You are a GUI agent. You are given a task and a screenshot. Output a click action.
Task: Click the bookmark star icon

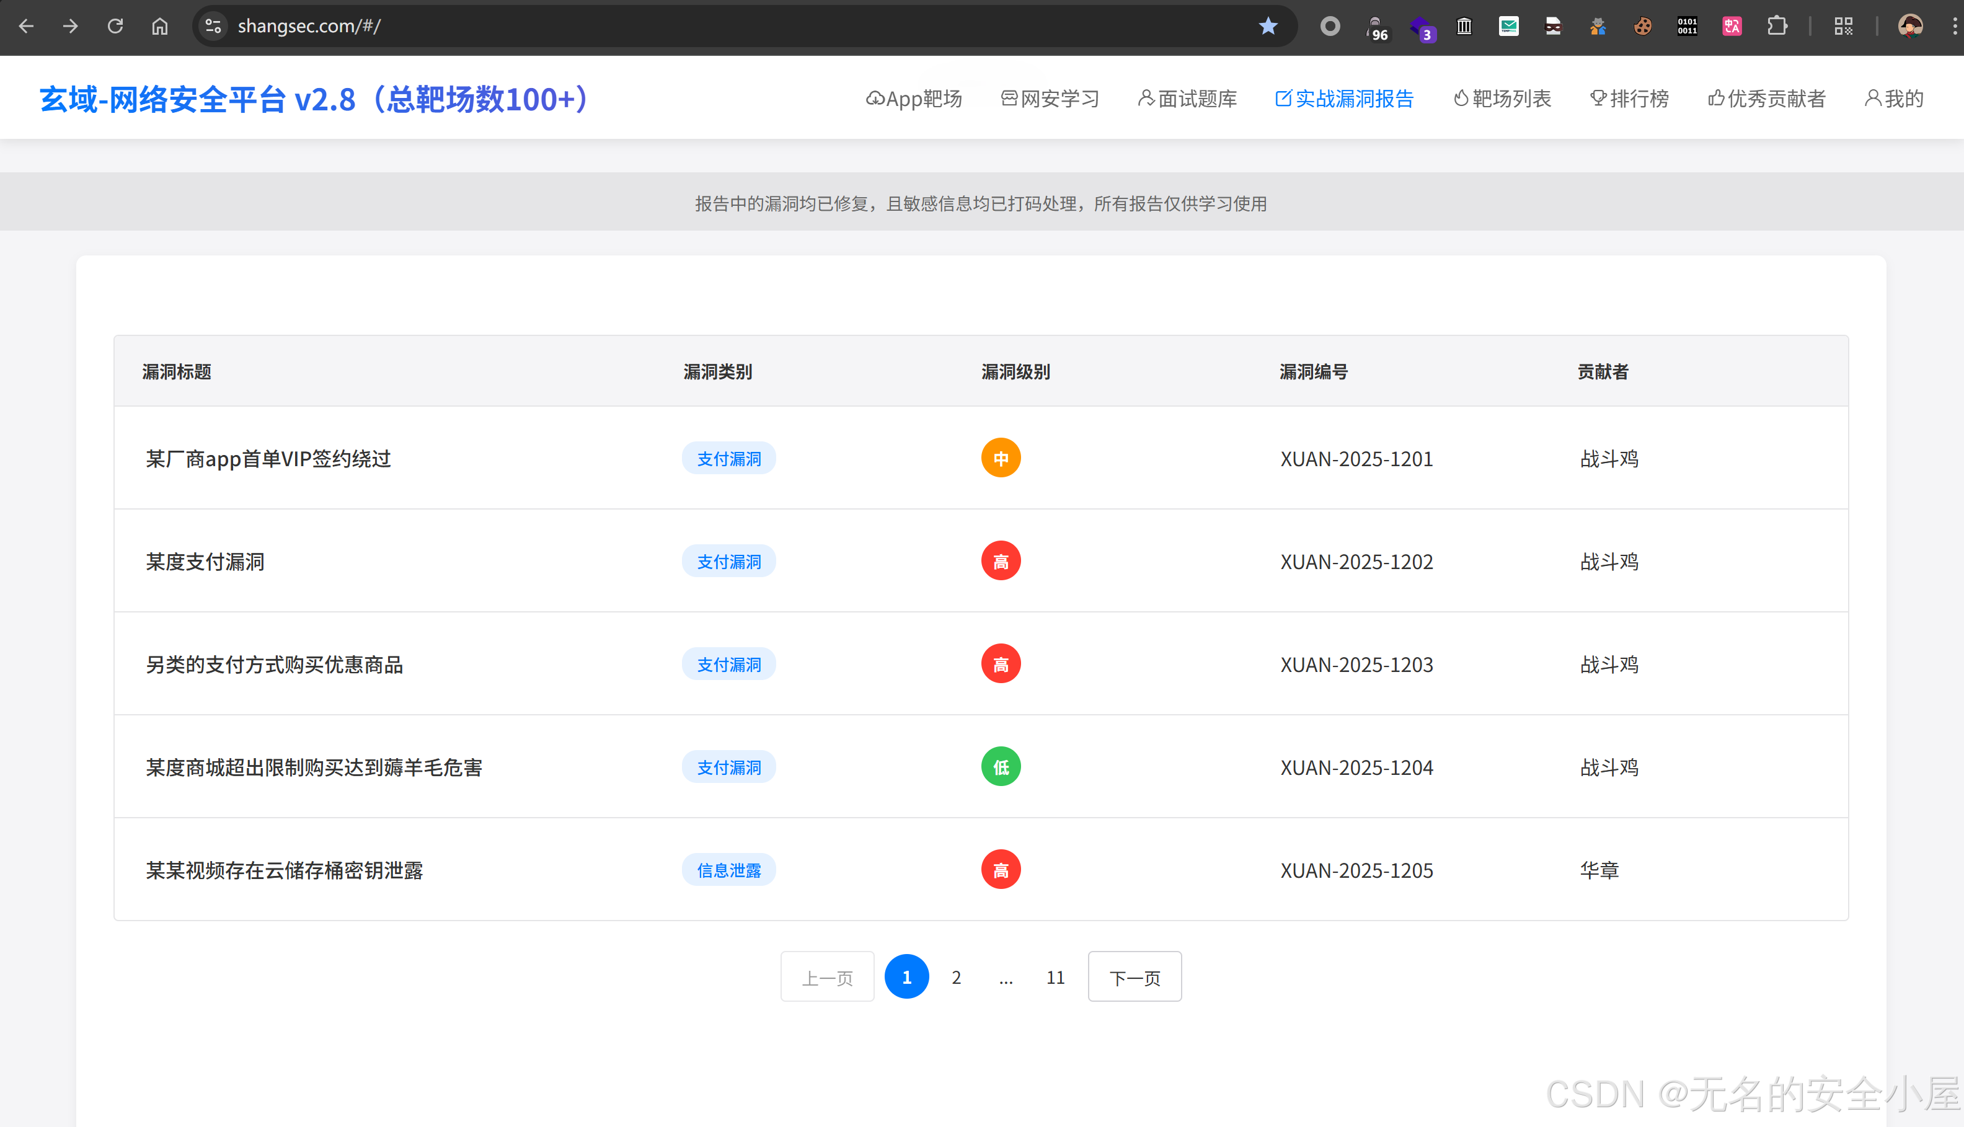coord(1268,26)
